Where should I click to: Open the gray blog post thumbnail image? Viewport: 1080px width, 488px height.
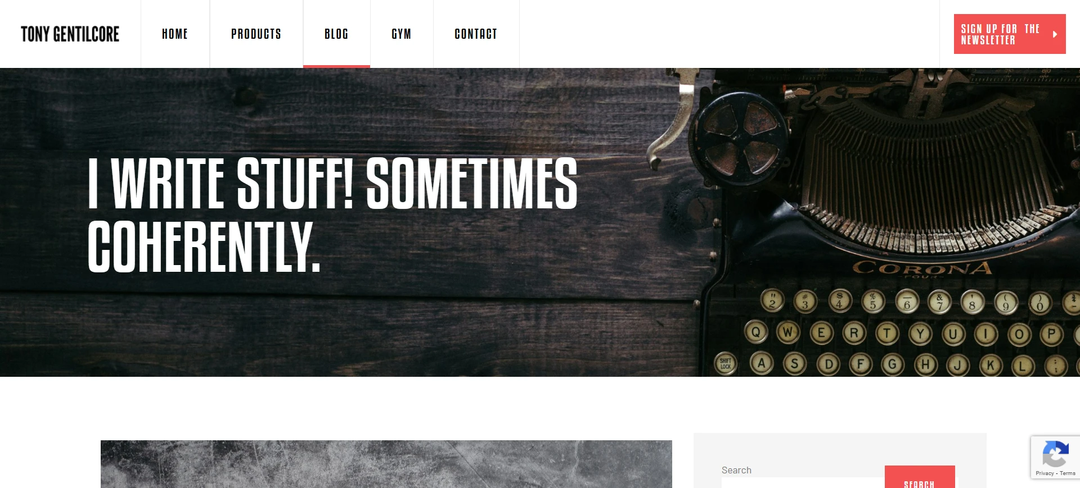[x=386, y=464]
